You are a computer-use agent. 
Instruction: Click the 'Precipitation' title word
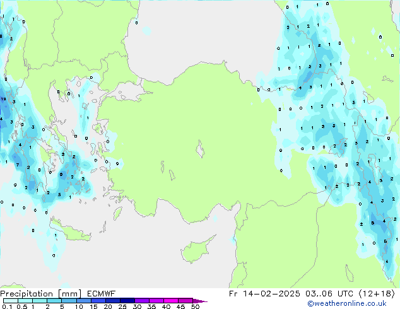(x=26, y=294)
